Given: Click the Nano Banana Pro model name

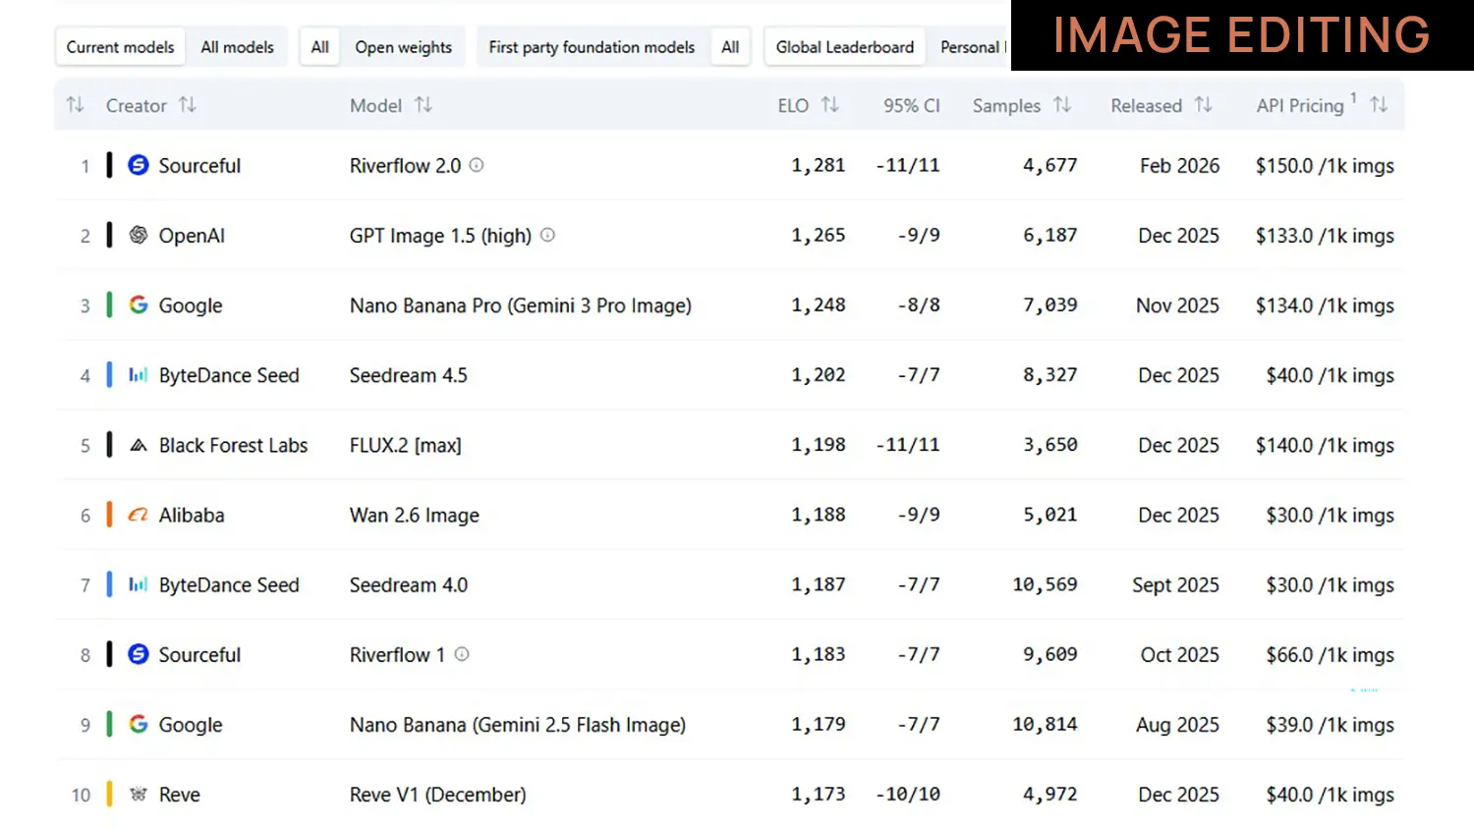Looking at the screenshot, I should point(520,305).
